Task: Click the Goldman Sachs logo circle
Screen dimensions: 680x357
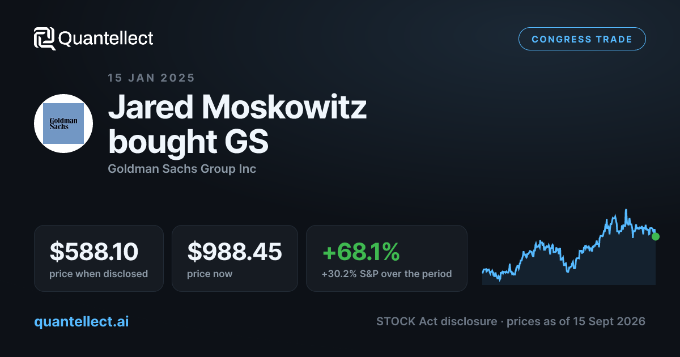Action: pos(63,124)
